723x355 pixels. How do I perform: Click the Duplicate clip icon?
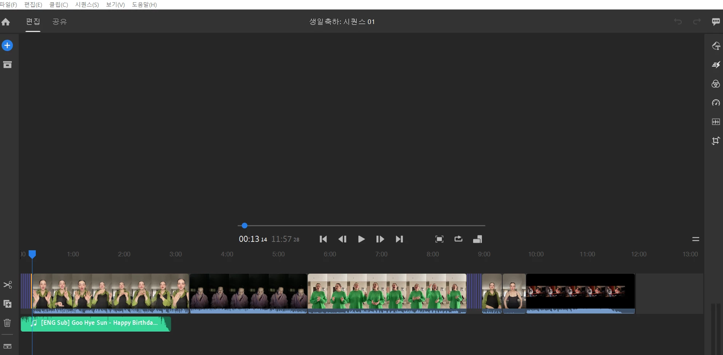(8, 304)
